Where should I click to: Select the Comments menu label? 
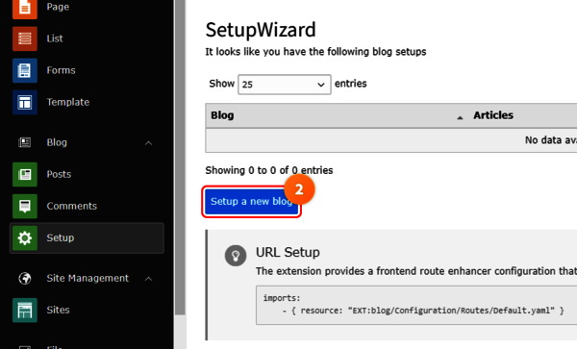[72, 206]
